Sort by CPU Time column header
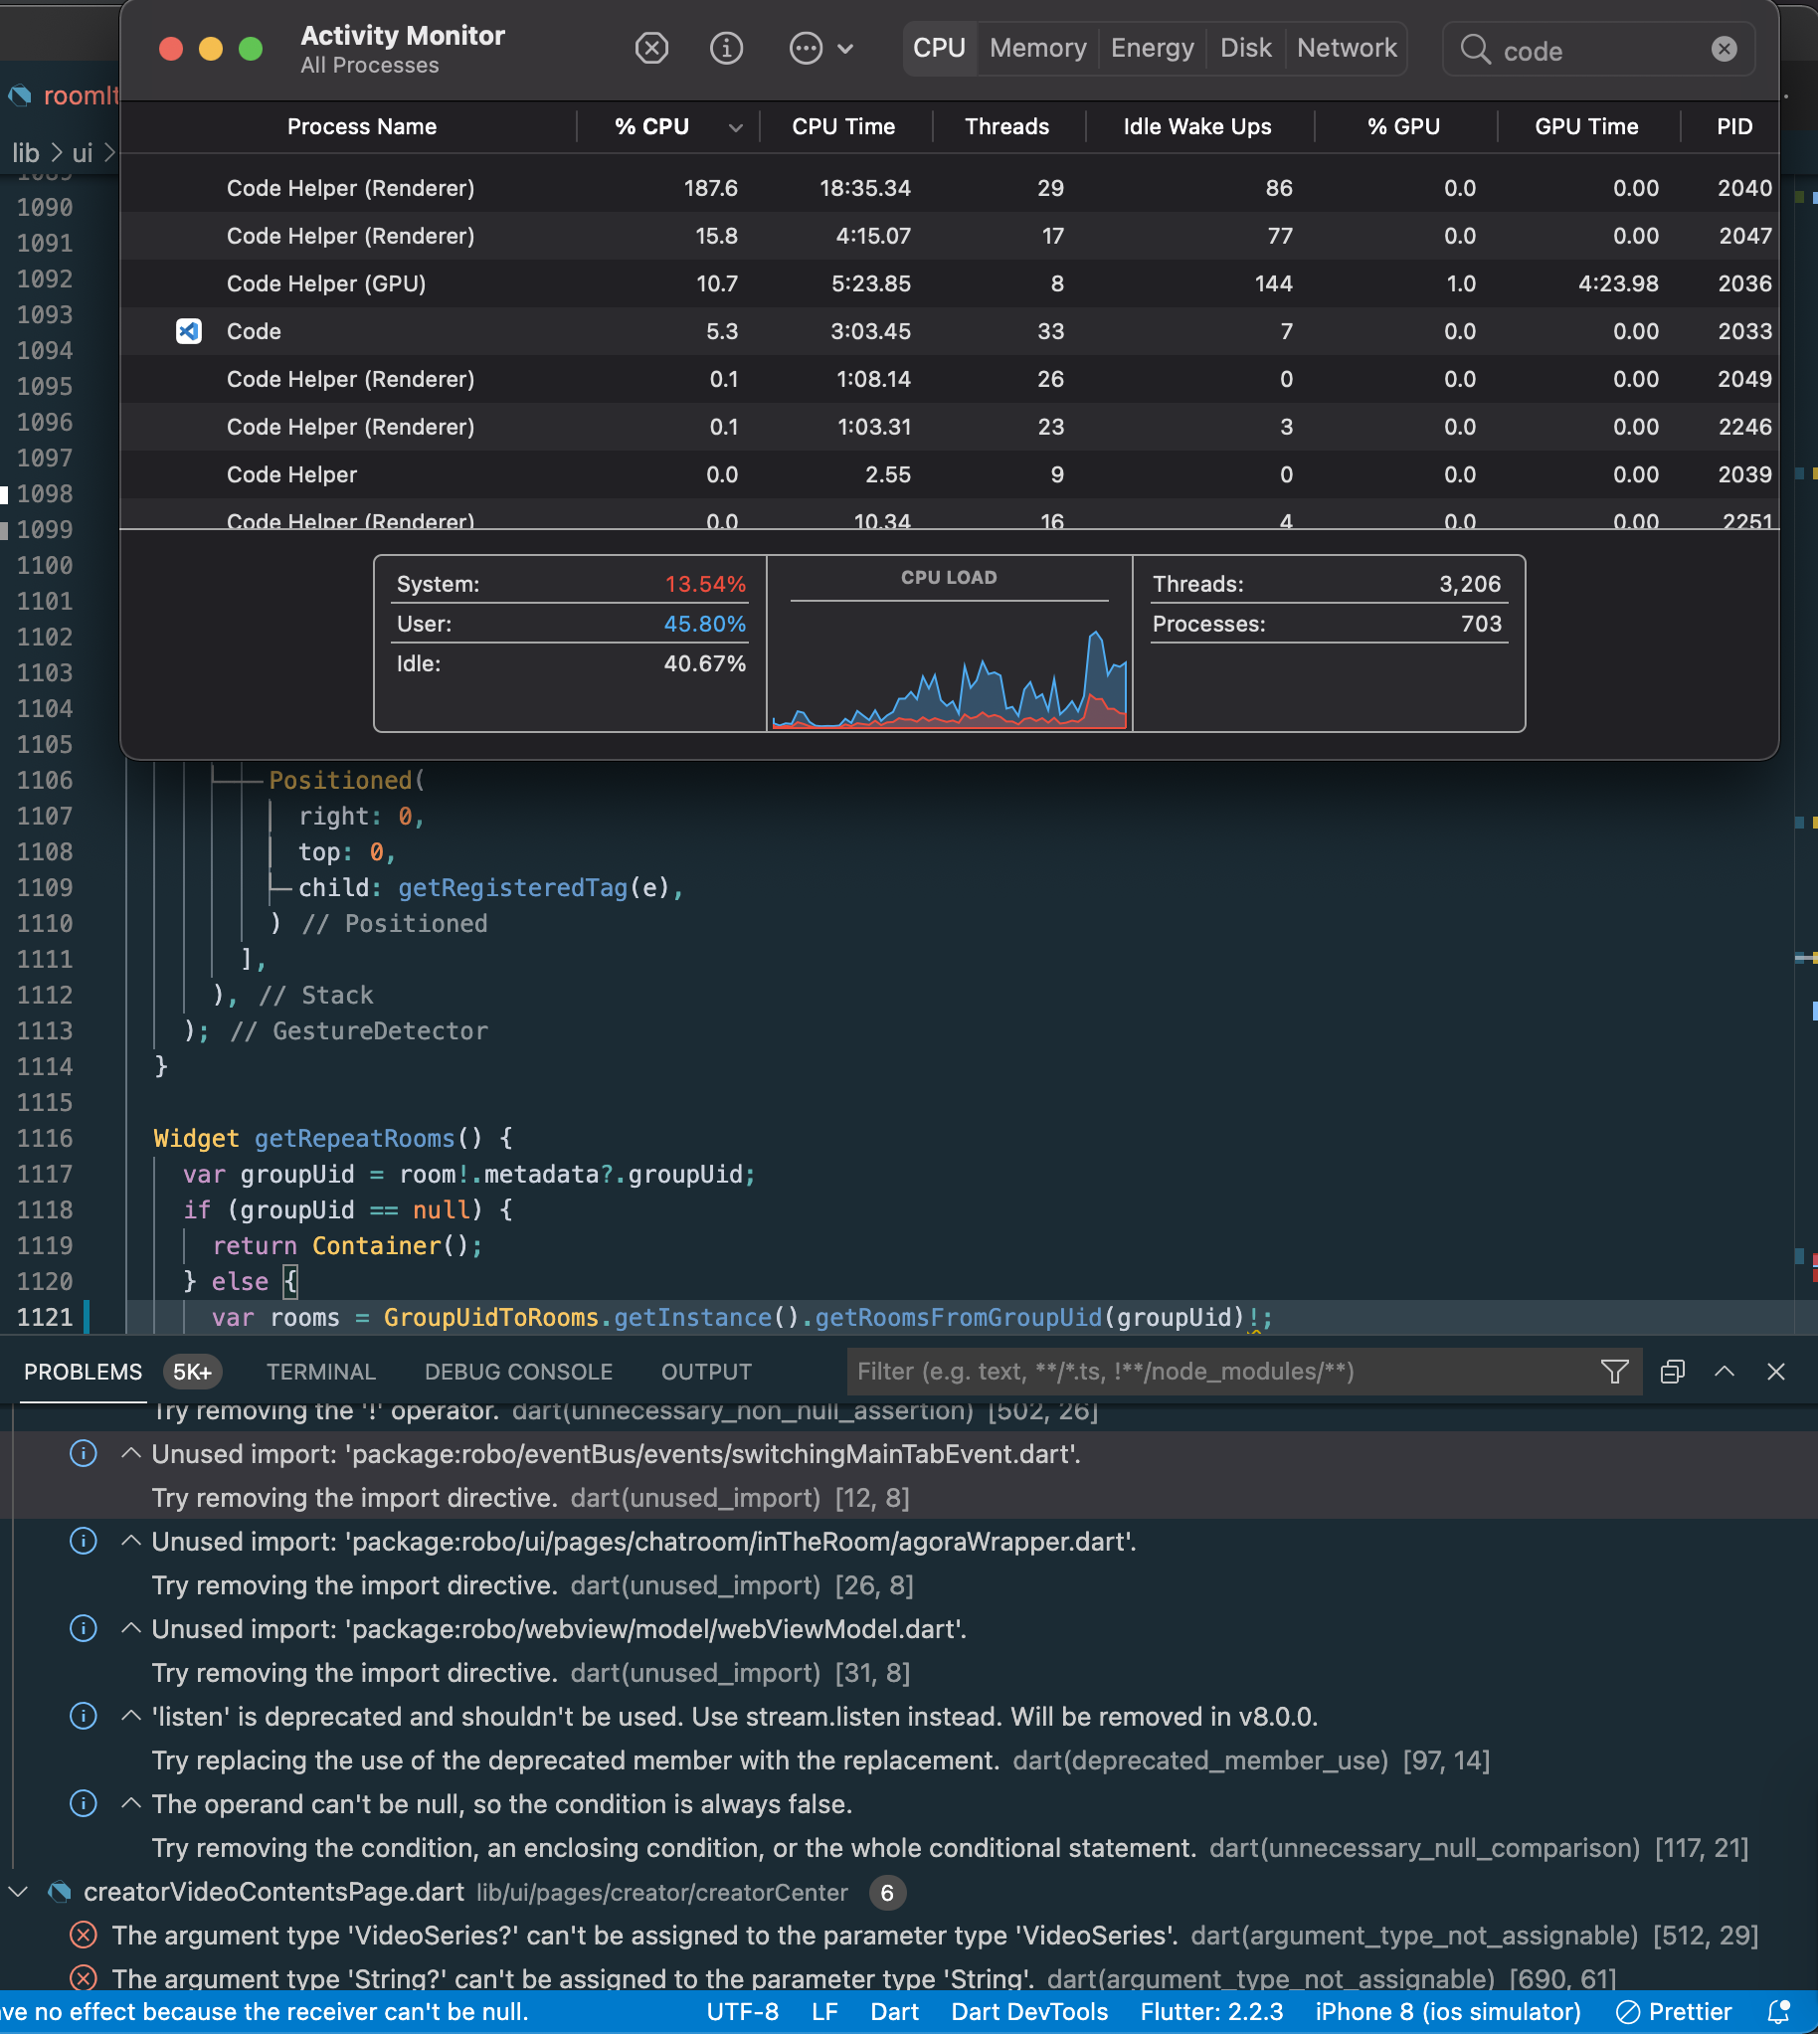This screenshot has width=1818, height=2034. [843, 127]
